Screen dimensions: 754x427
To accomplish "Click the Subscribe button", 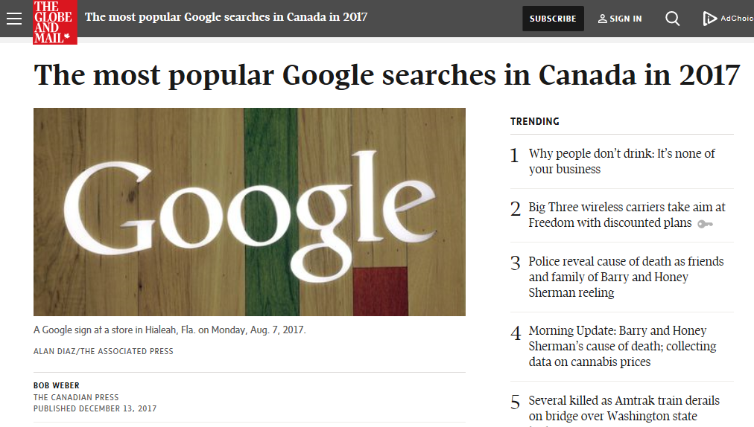I will click(553, 19).
